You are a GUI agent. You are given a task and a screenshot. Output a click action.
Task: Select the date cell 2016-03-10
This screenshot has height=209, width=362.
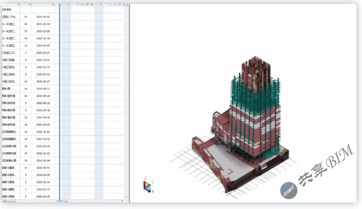tap(43, 182)
